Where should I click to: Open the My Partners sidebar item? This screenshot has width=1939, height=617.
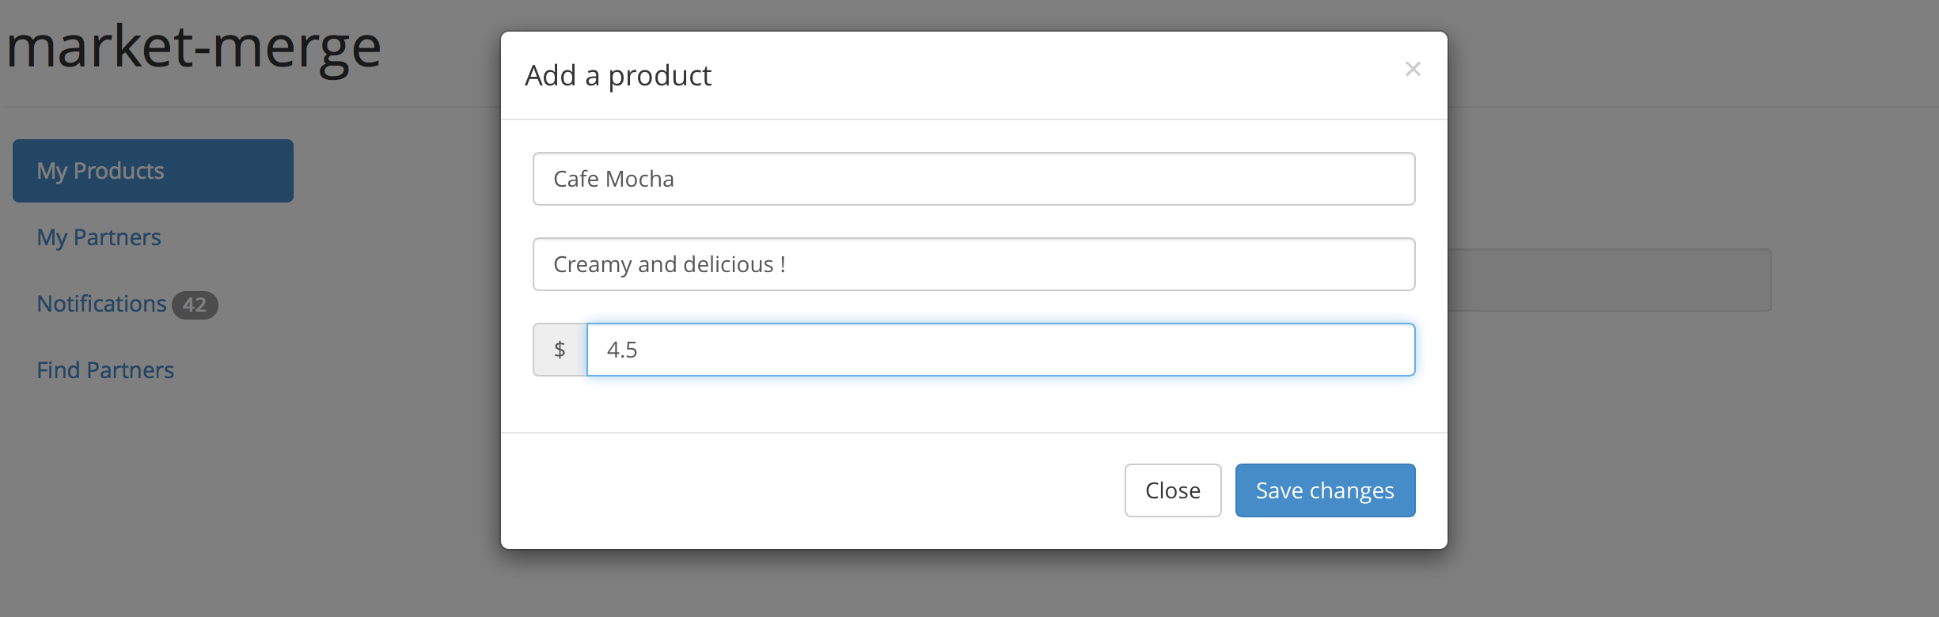click(99, 237)
